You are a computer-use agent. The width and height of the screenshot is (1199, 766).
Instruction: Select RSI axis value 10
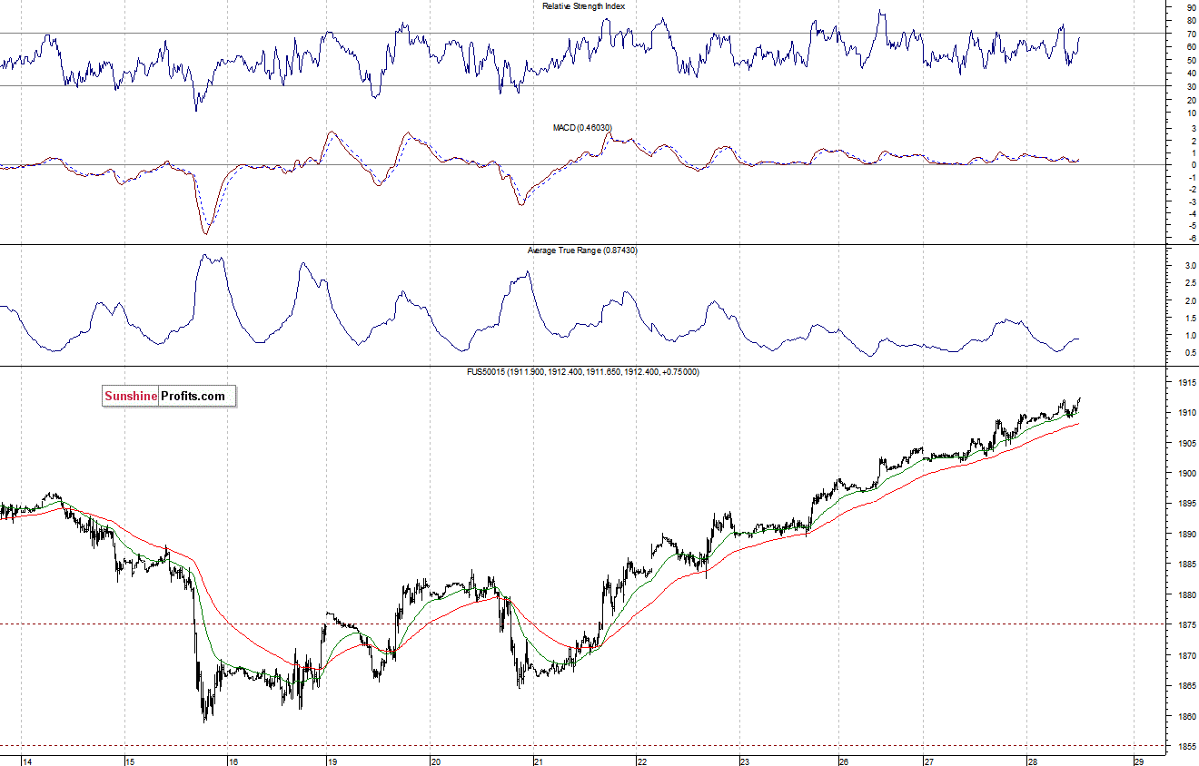1191,113
